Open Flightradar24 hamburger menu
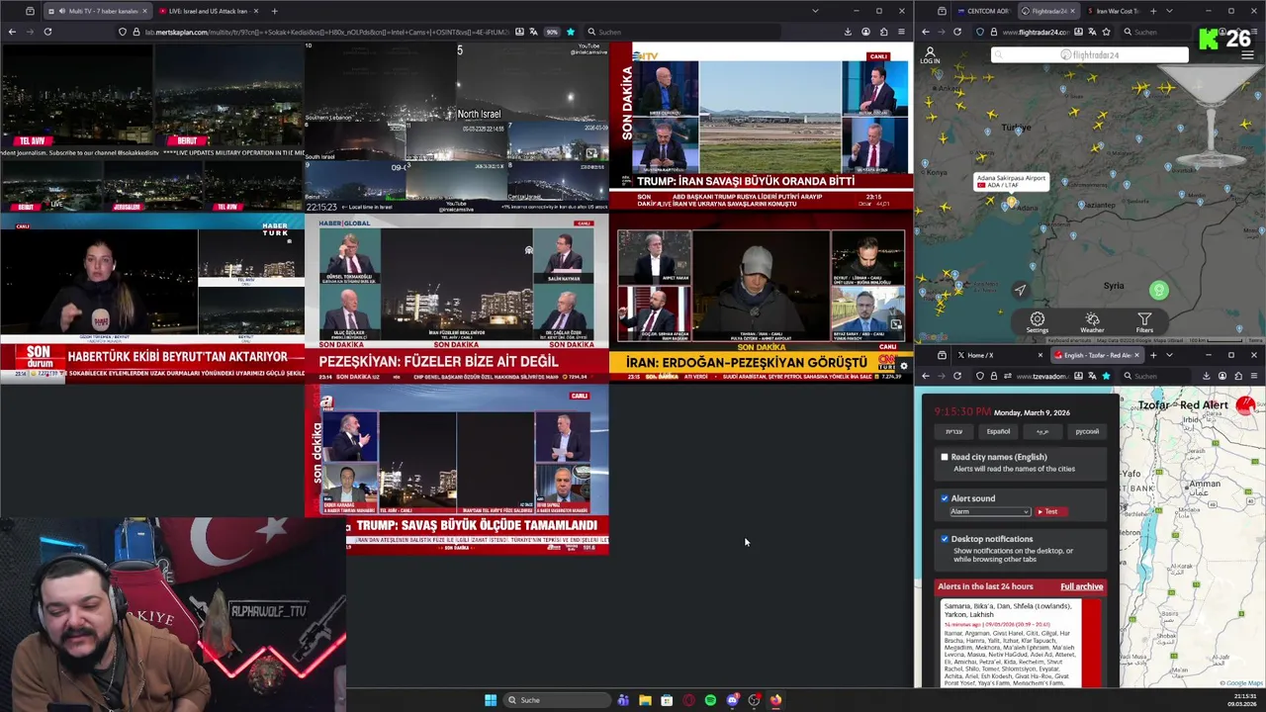 tap(1248, 55)
